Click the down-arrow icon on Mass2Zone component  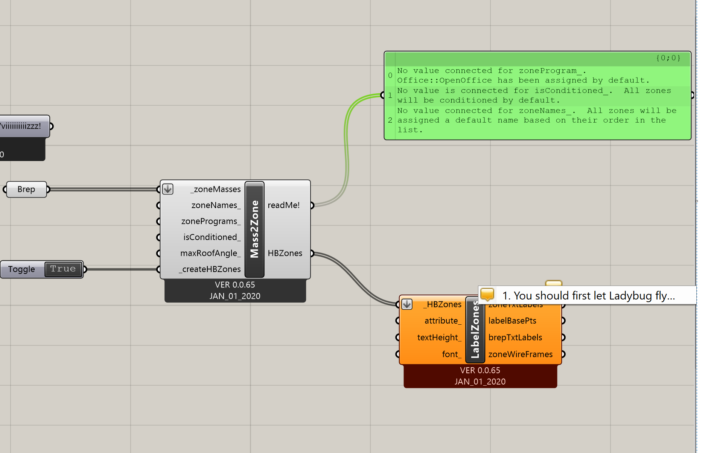168,189
